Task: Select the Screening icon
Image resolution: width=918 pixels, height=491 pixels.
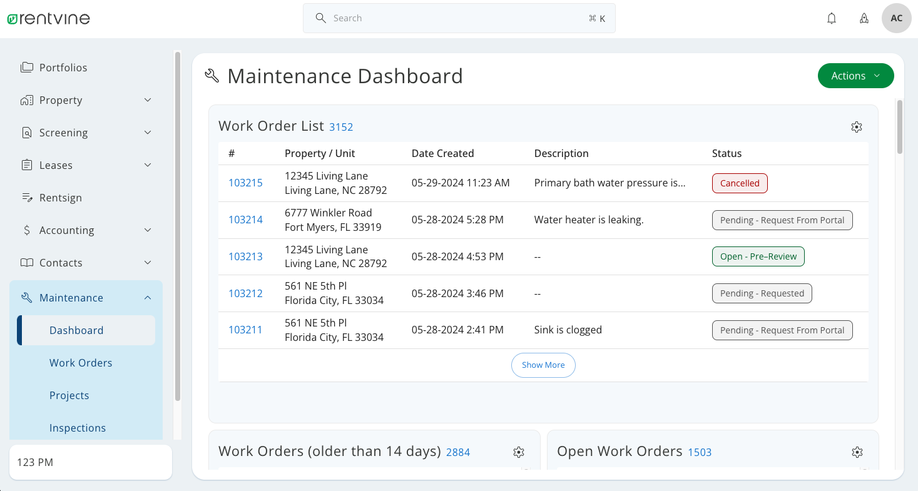Action: point(26,132)
